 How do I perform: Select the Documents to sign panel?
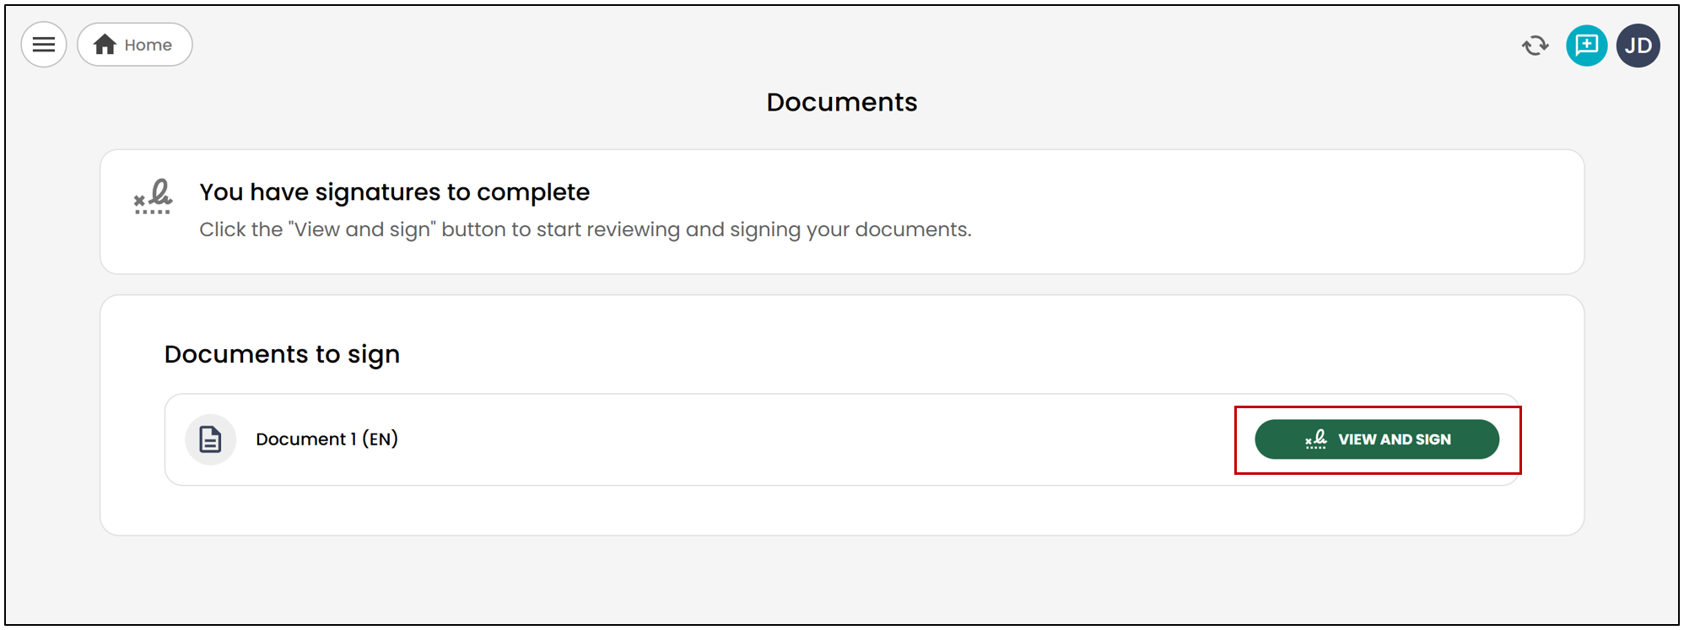(x=842, y=415)
